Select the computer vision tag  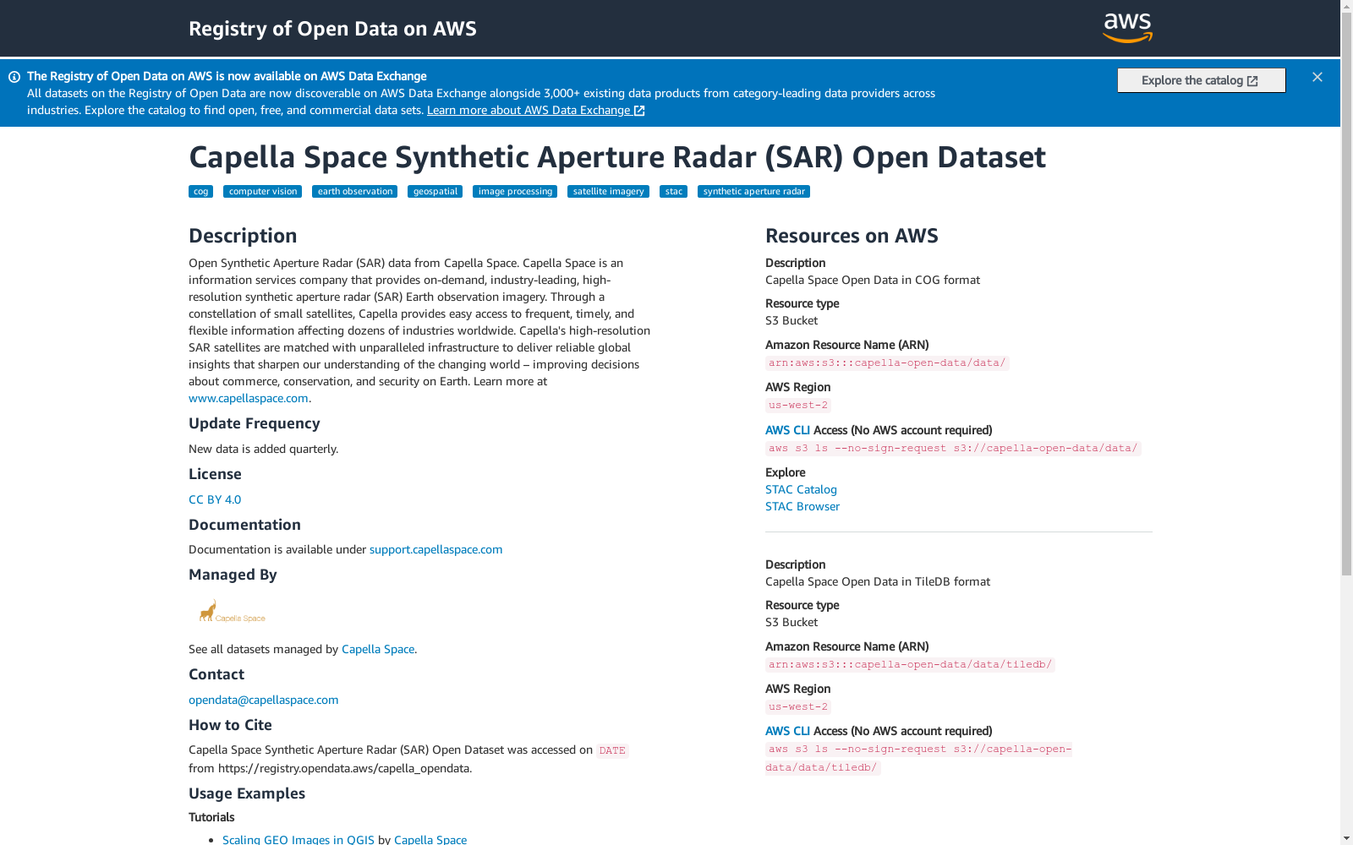coord(263,192)
